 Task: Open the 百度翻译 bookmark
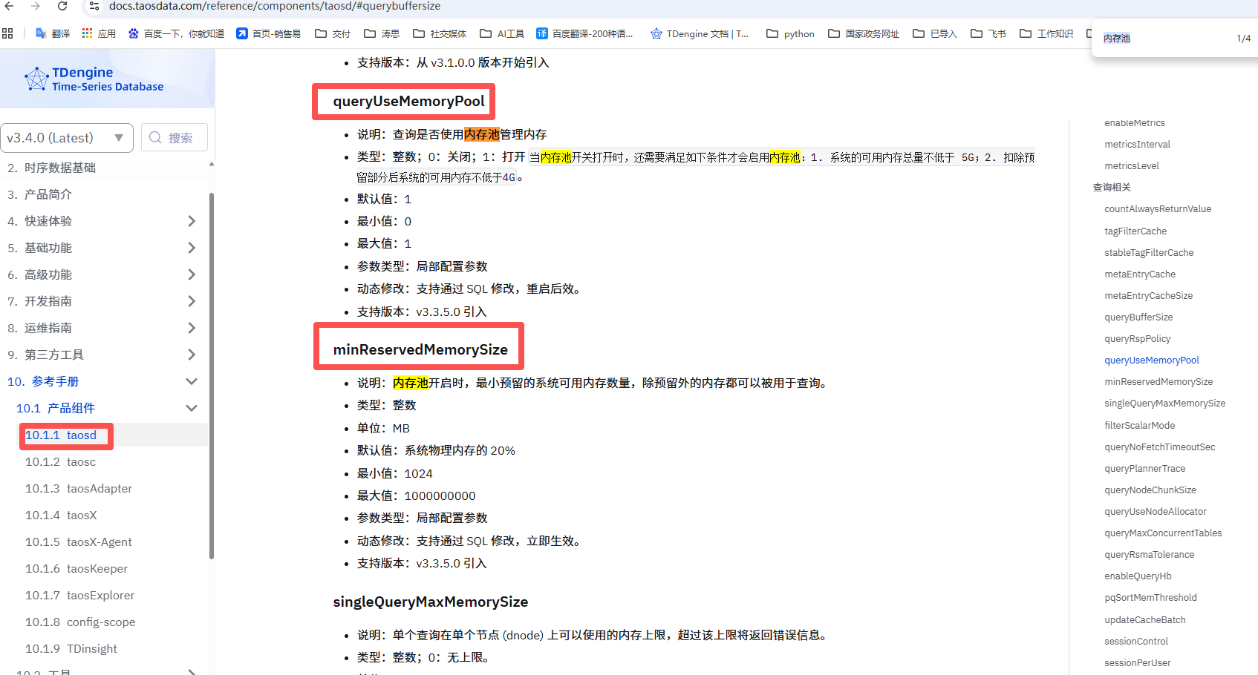pyautogui.click(x=584, y=33)
